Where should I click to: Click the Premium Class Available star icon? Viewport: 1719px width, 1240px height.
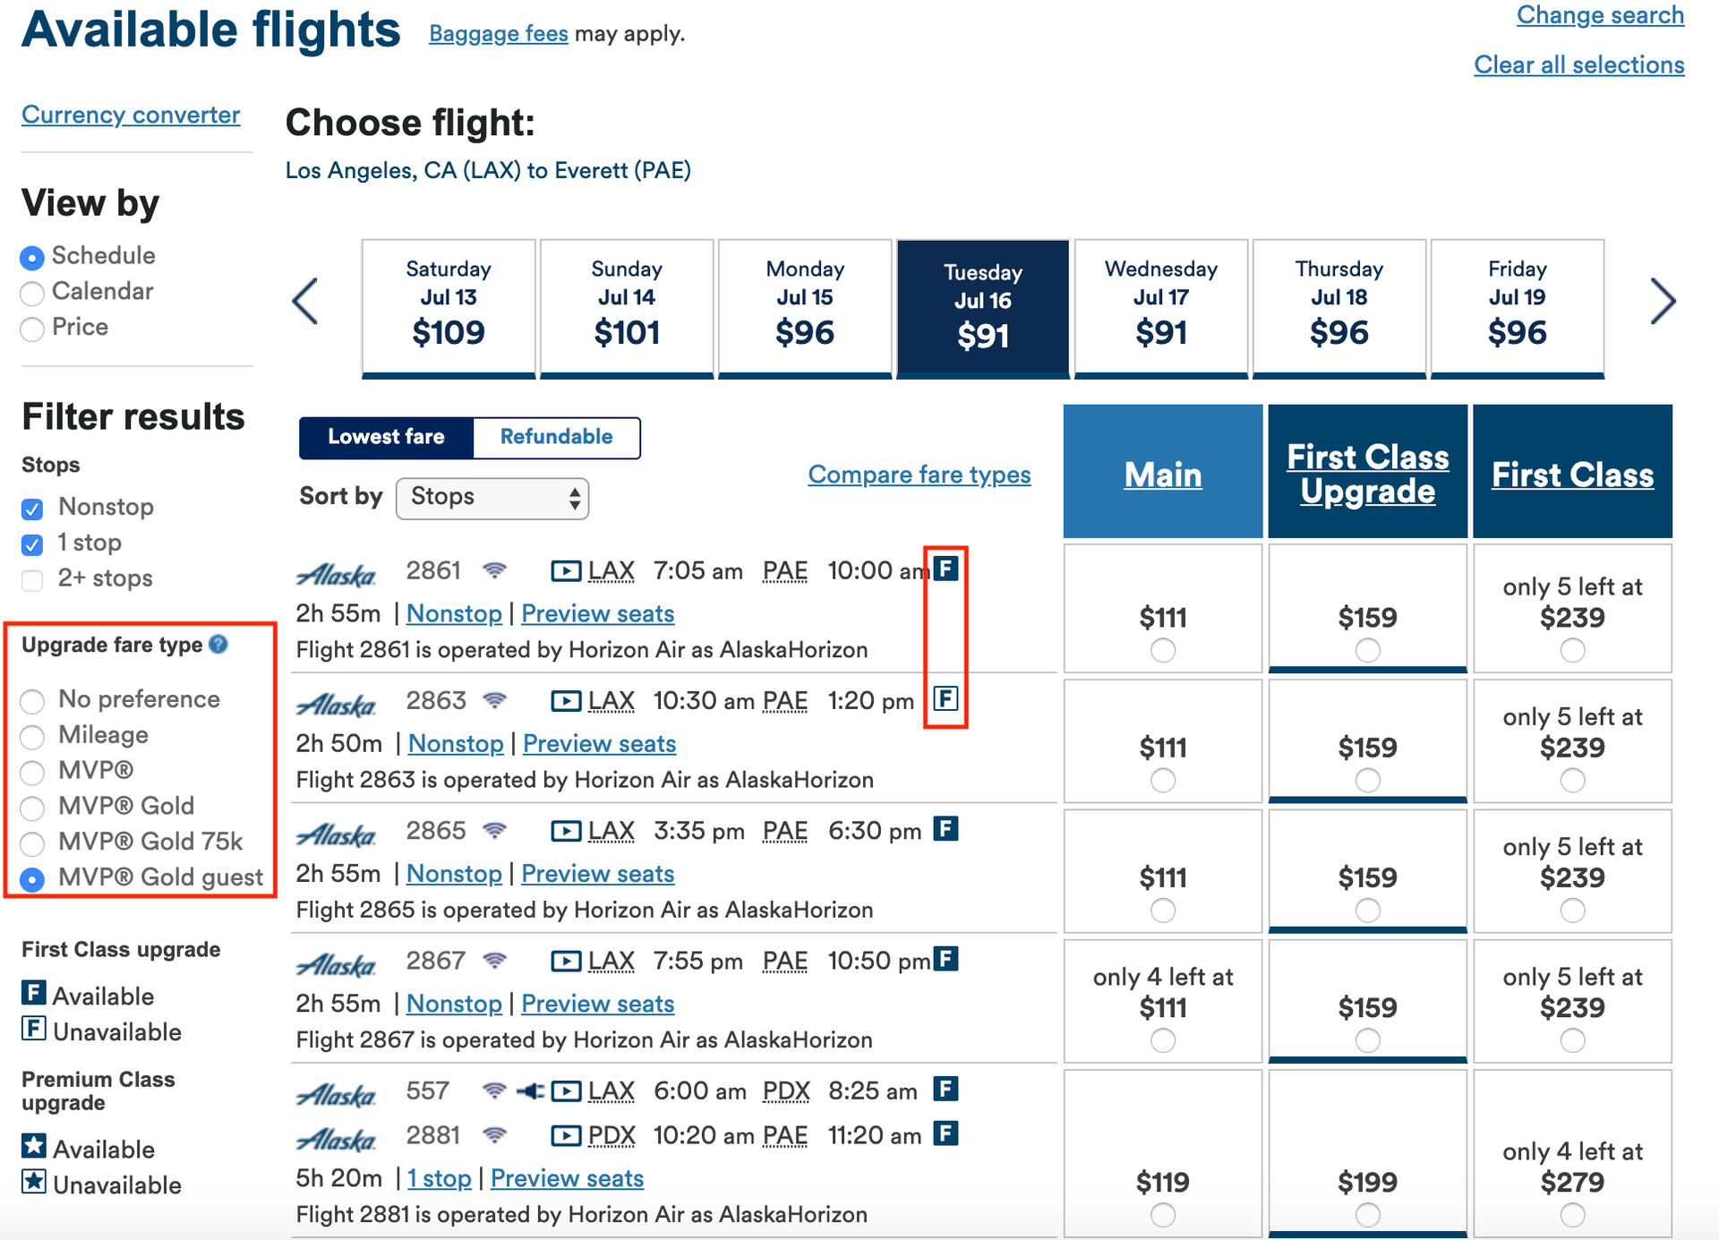(32, 1149)
